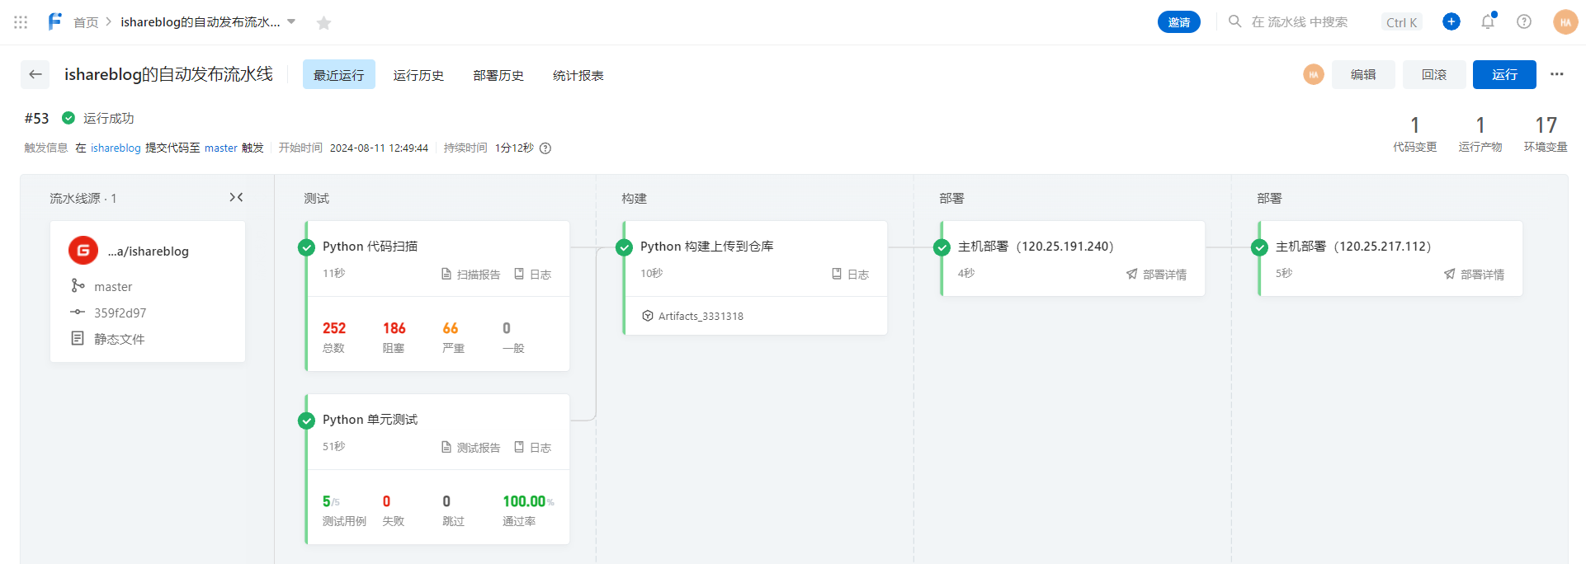Open the more options ellipsis menu
Image resolution: width=1586 pixels, height=564 pixels.
pyautogui.click(x=1557, y=74)
